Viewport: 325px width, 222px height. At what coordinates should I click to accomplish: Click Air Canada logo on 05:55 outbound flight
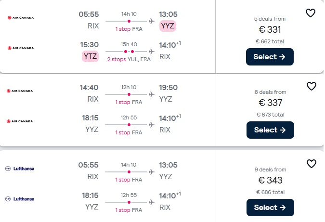[21, 18]
